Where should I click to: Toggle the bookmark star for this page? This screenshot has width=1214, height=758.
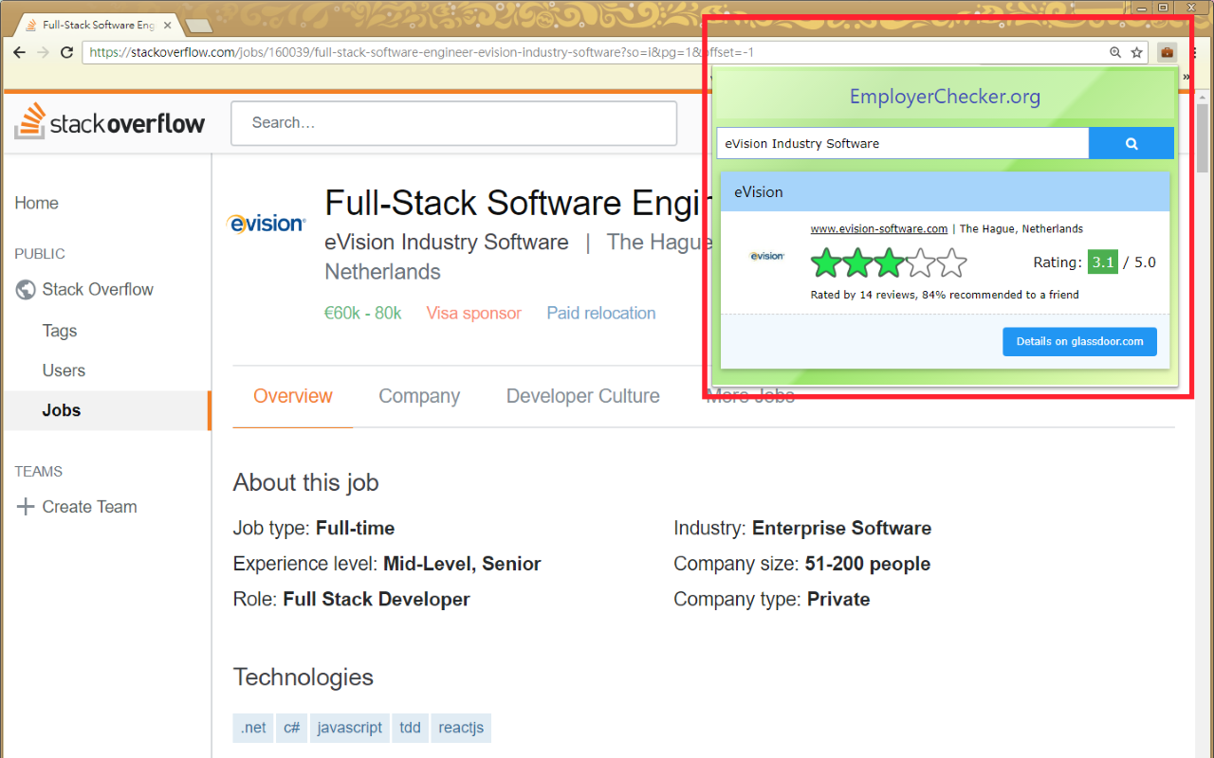tap(1137, 52)
